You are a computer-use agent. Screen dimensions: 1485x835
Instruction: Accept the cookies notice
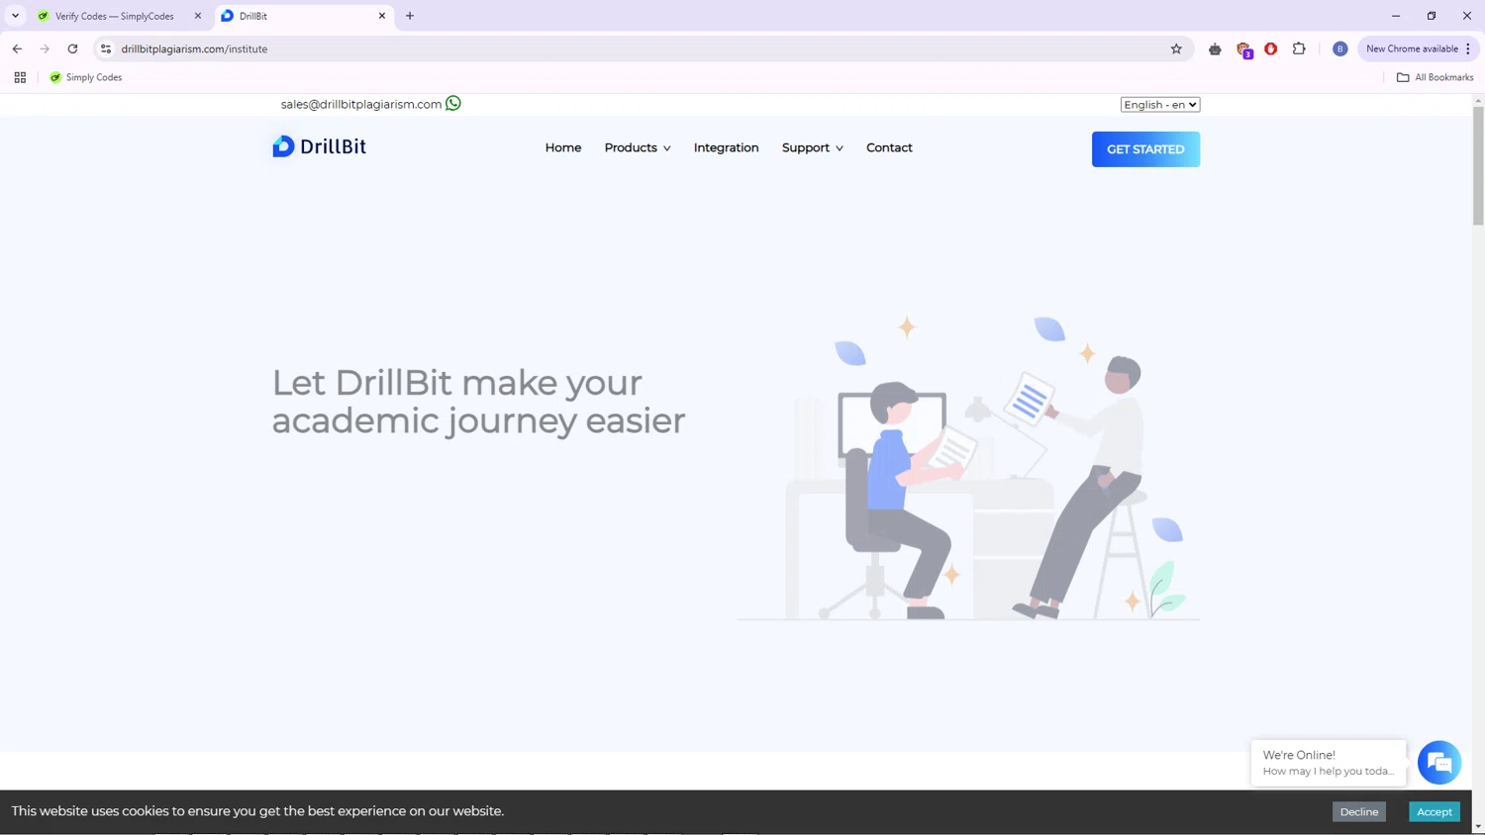pyautogui.click(x=1434, y=811)
